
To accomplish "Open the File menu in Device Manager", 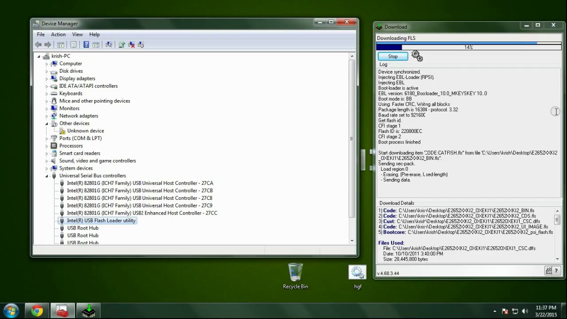I will [x=41, y=34].
